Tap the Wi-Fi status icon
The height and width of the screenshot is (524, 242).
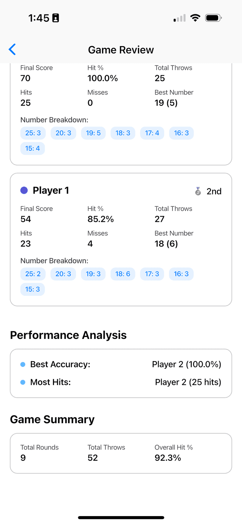(x=195, y=18)
